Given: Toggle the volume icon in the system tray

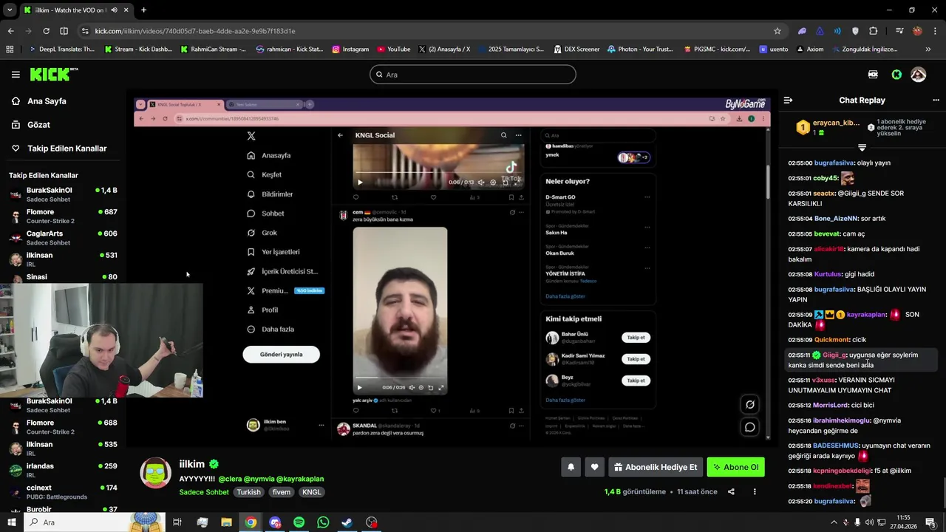Looking at the screenshot, I should point(869,522).
